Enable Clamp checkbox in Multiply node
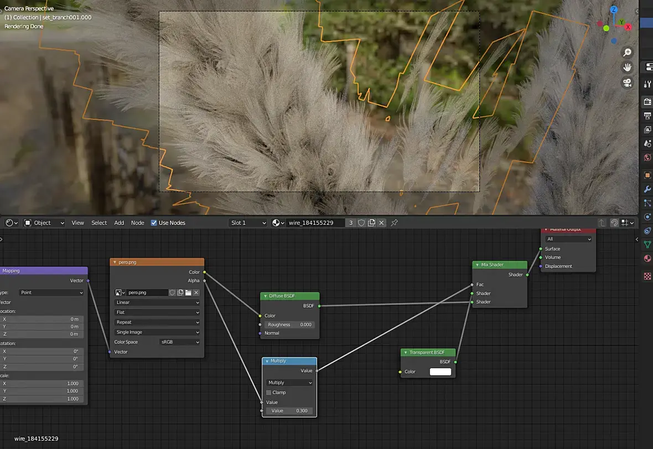 coord(270,393)
